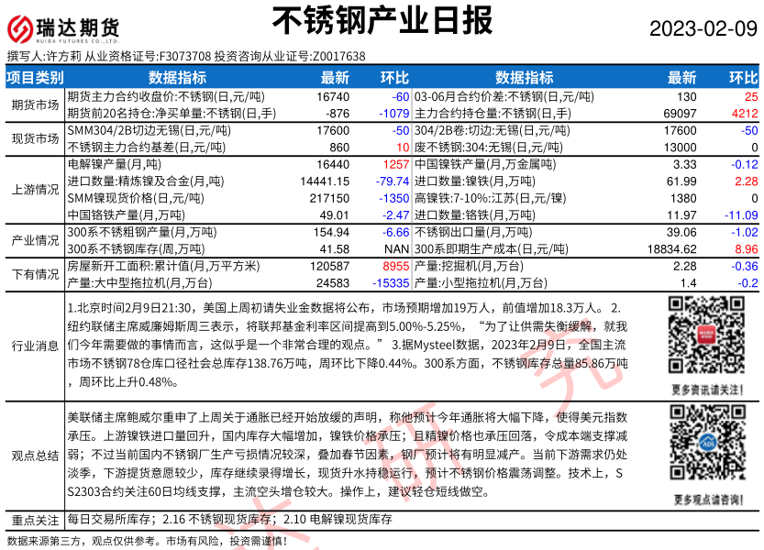The width and height of the screenshot is (764, 550).
Task: Open the 行业消息 section label
Action: coord(35,345)
